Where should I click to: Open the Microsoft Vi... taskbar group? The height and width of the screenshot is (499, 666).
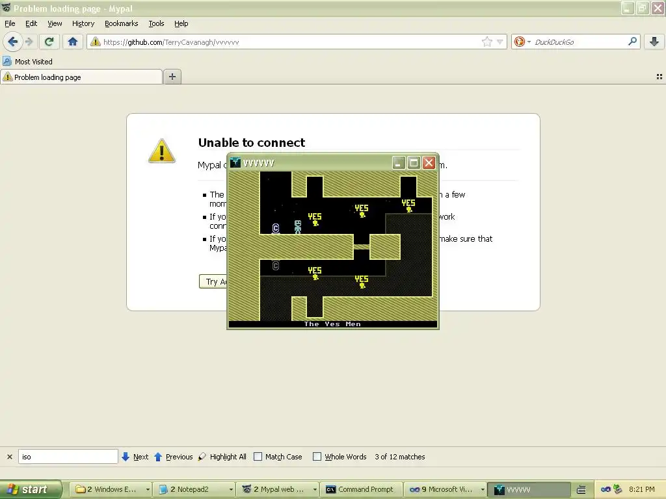[445, 489]
